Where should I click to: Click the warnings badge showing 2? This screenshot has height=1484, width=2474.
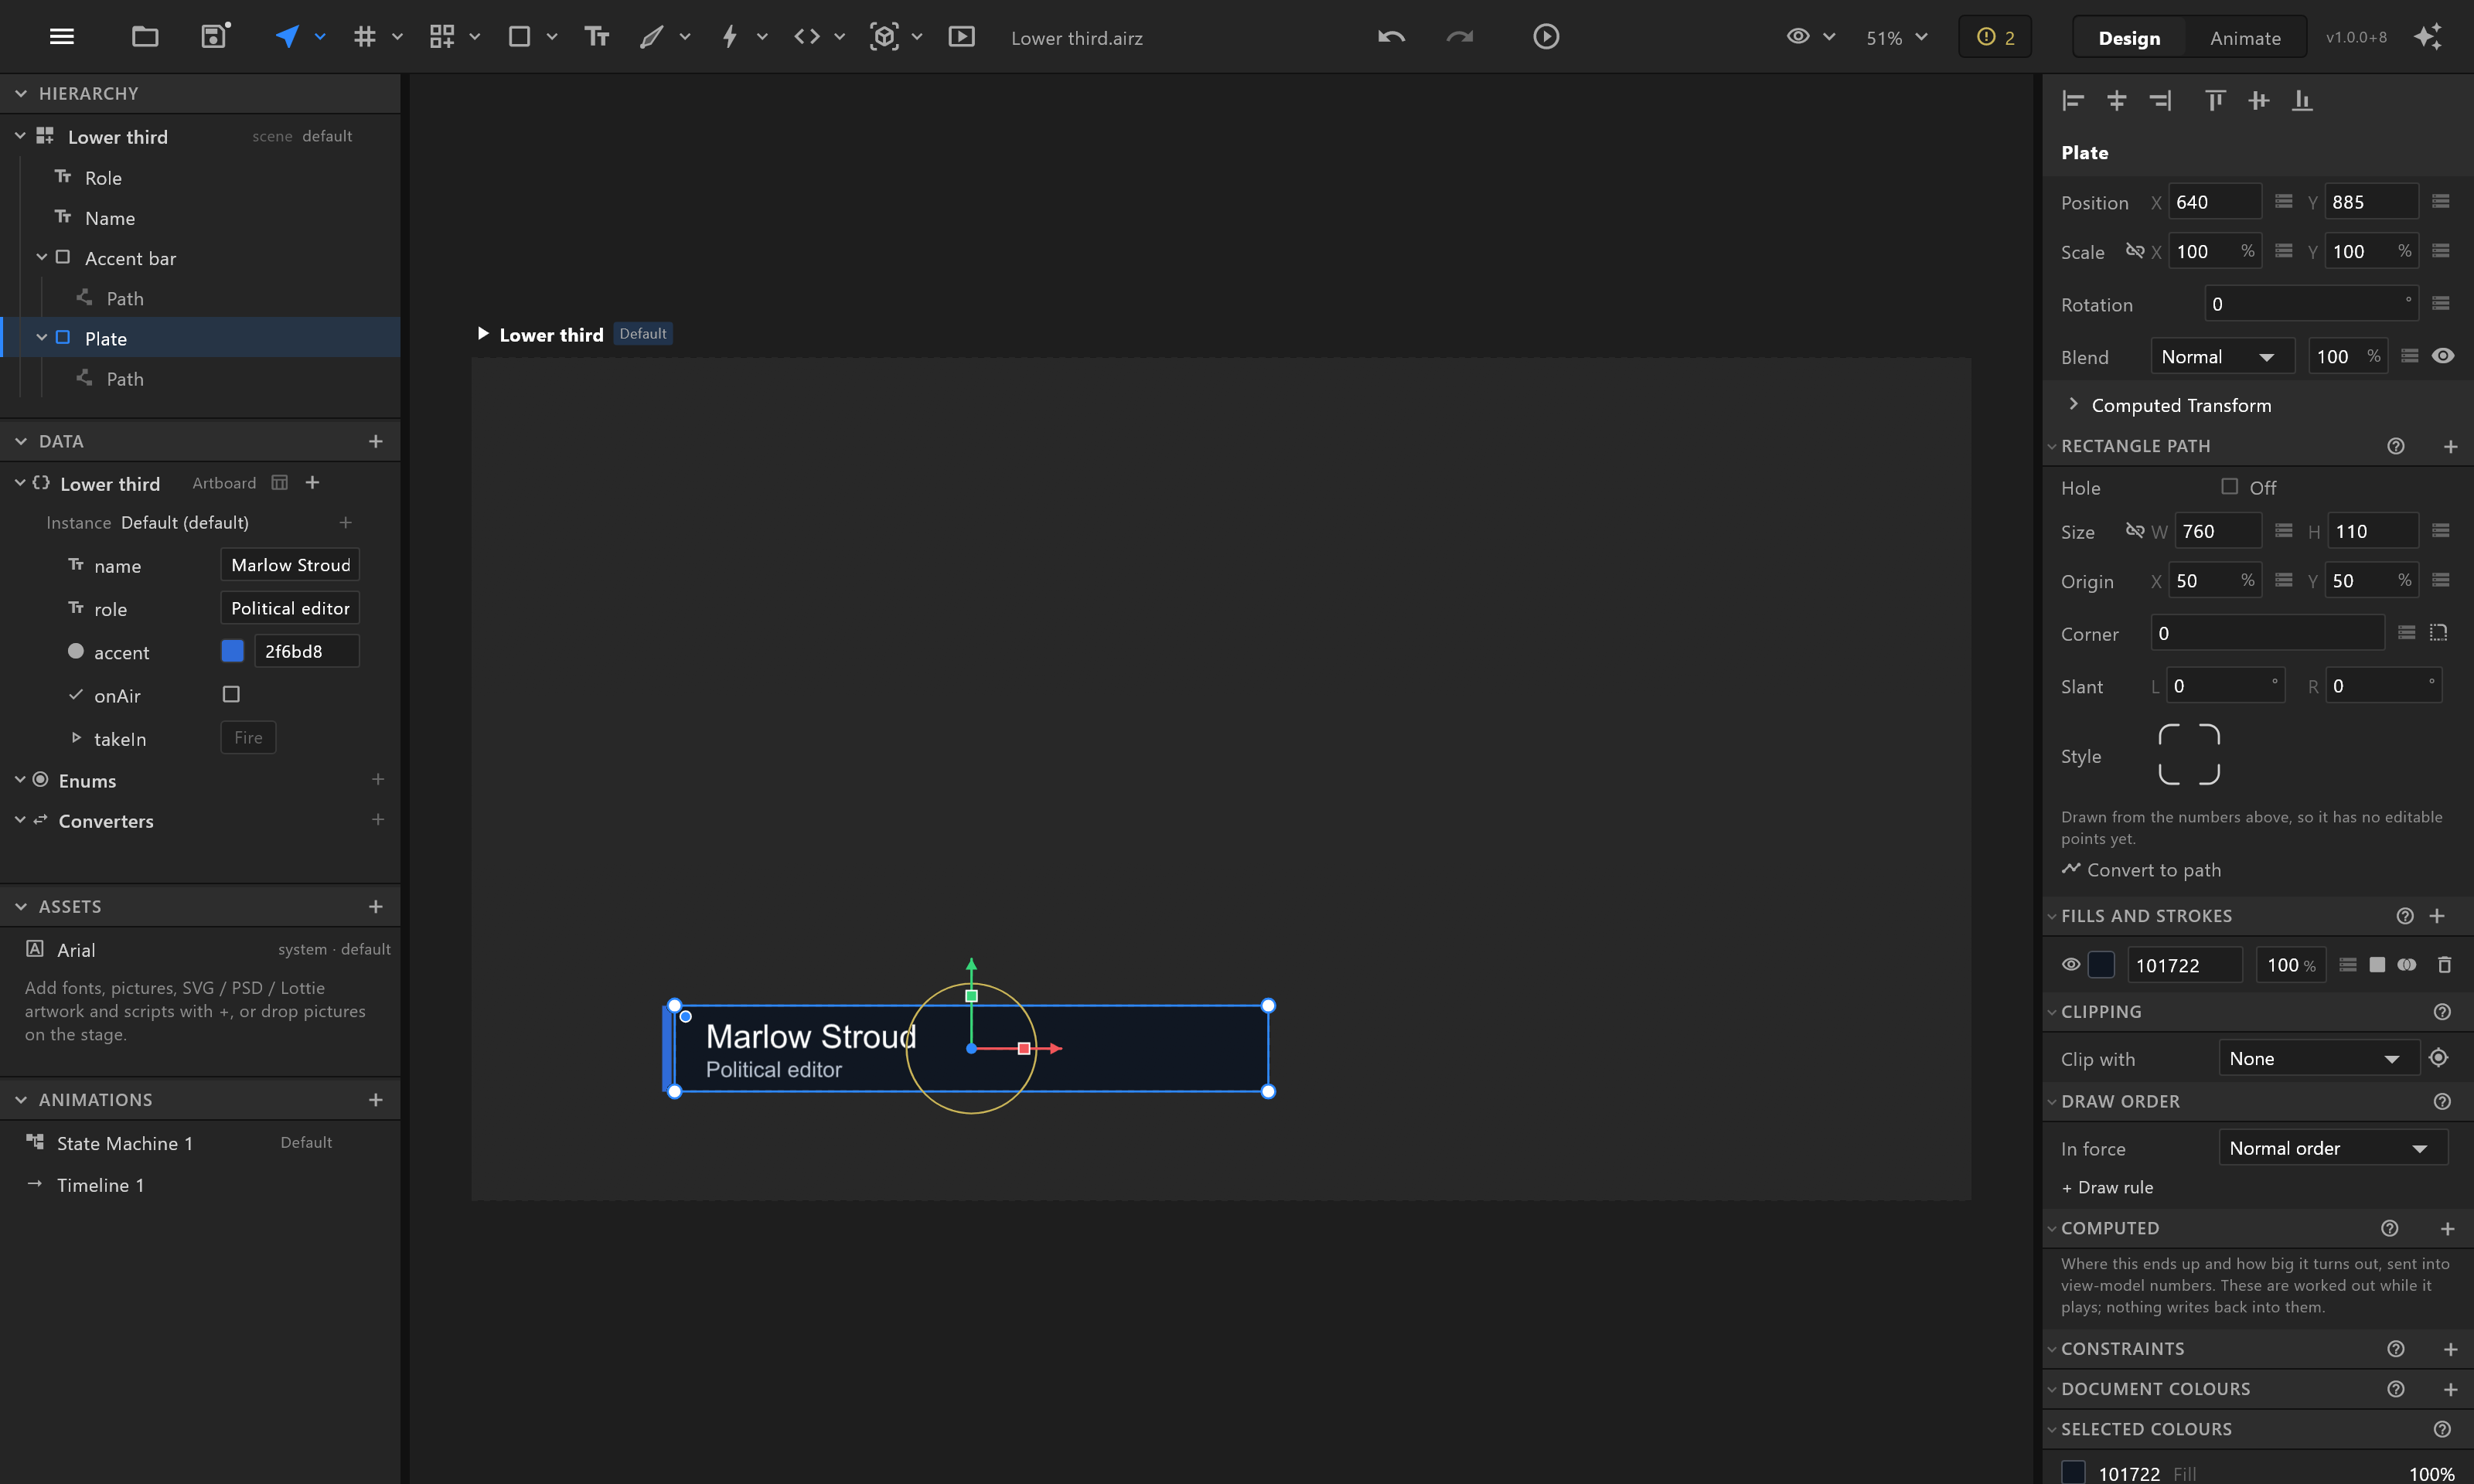[x=1995, y=37]
